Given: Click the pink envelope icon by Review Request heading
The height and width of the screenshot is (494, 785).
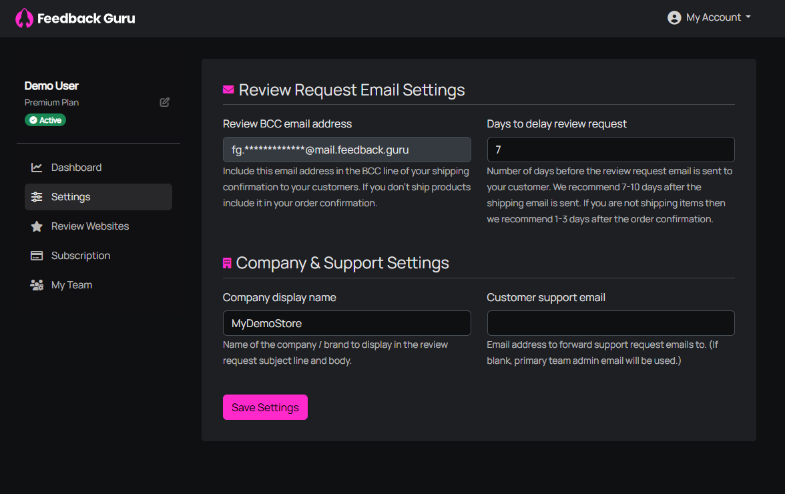Looking at the screenshot, I should (228, 89).
